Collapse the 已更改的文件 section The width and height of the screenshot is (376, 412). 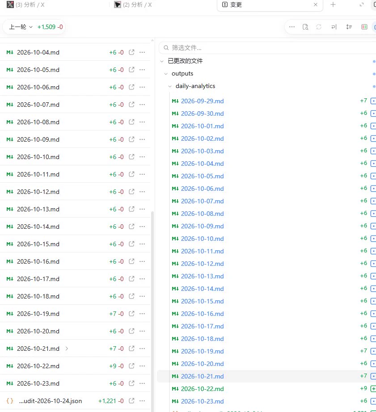(162, 61)
